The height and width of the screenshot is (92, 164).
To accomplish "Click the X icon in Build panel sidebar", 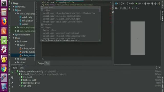I will coord(12,87).
